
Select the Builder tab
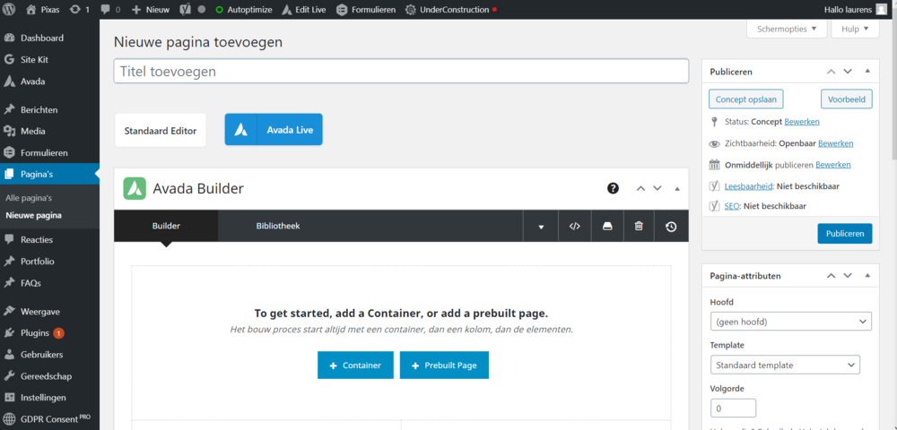point(166,226)
